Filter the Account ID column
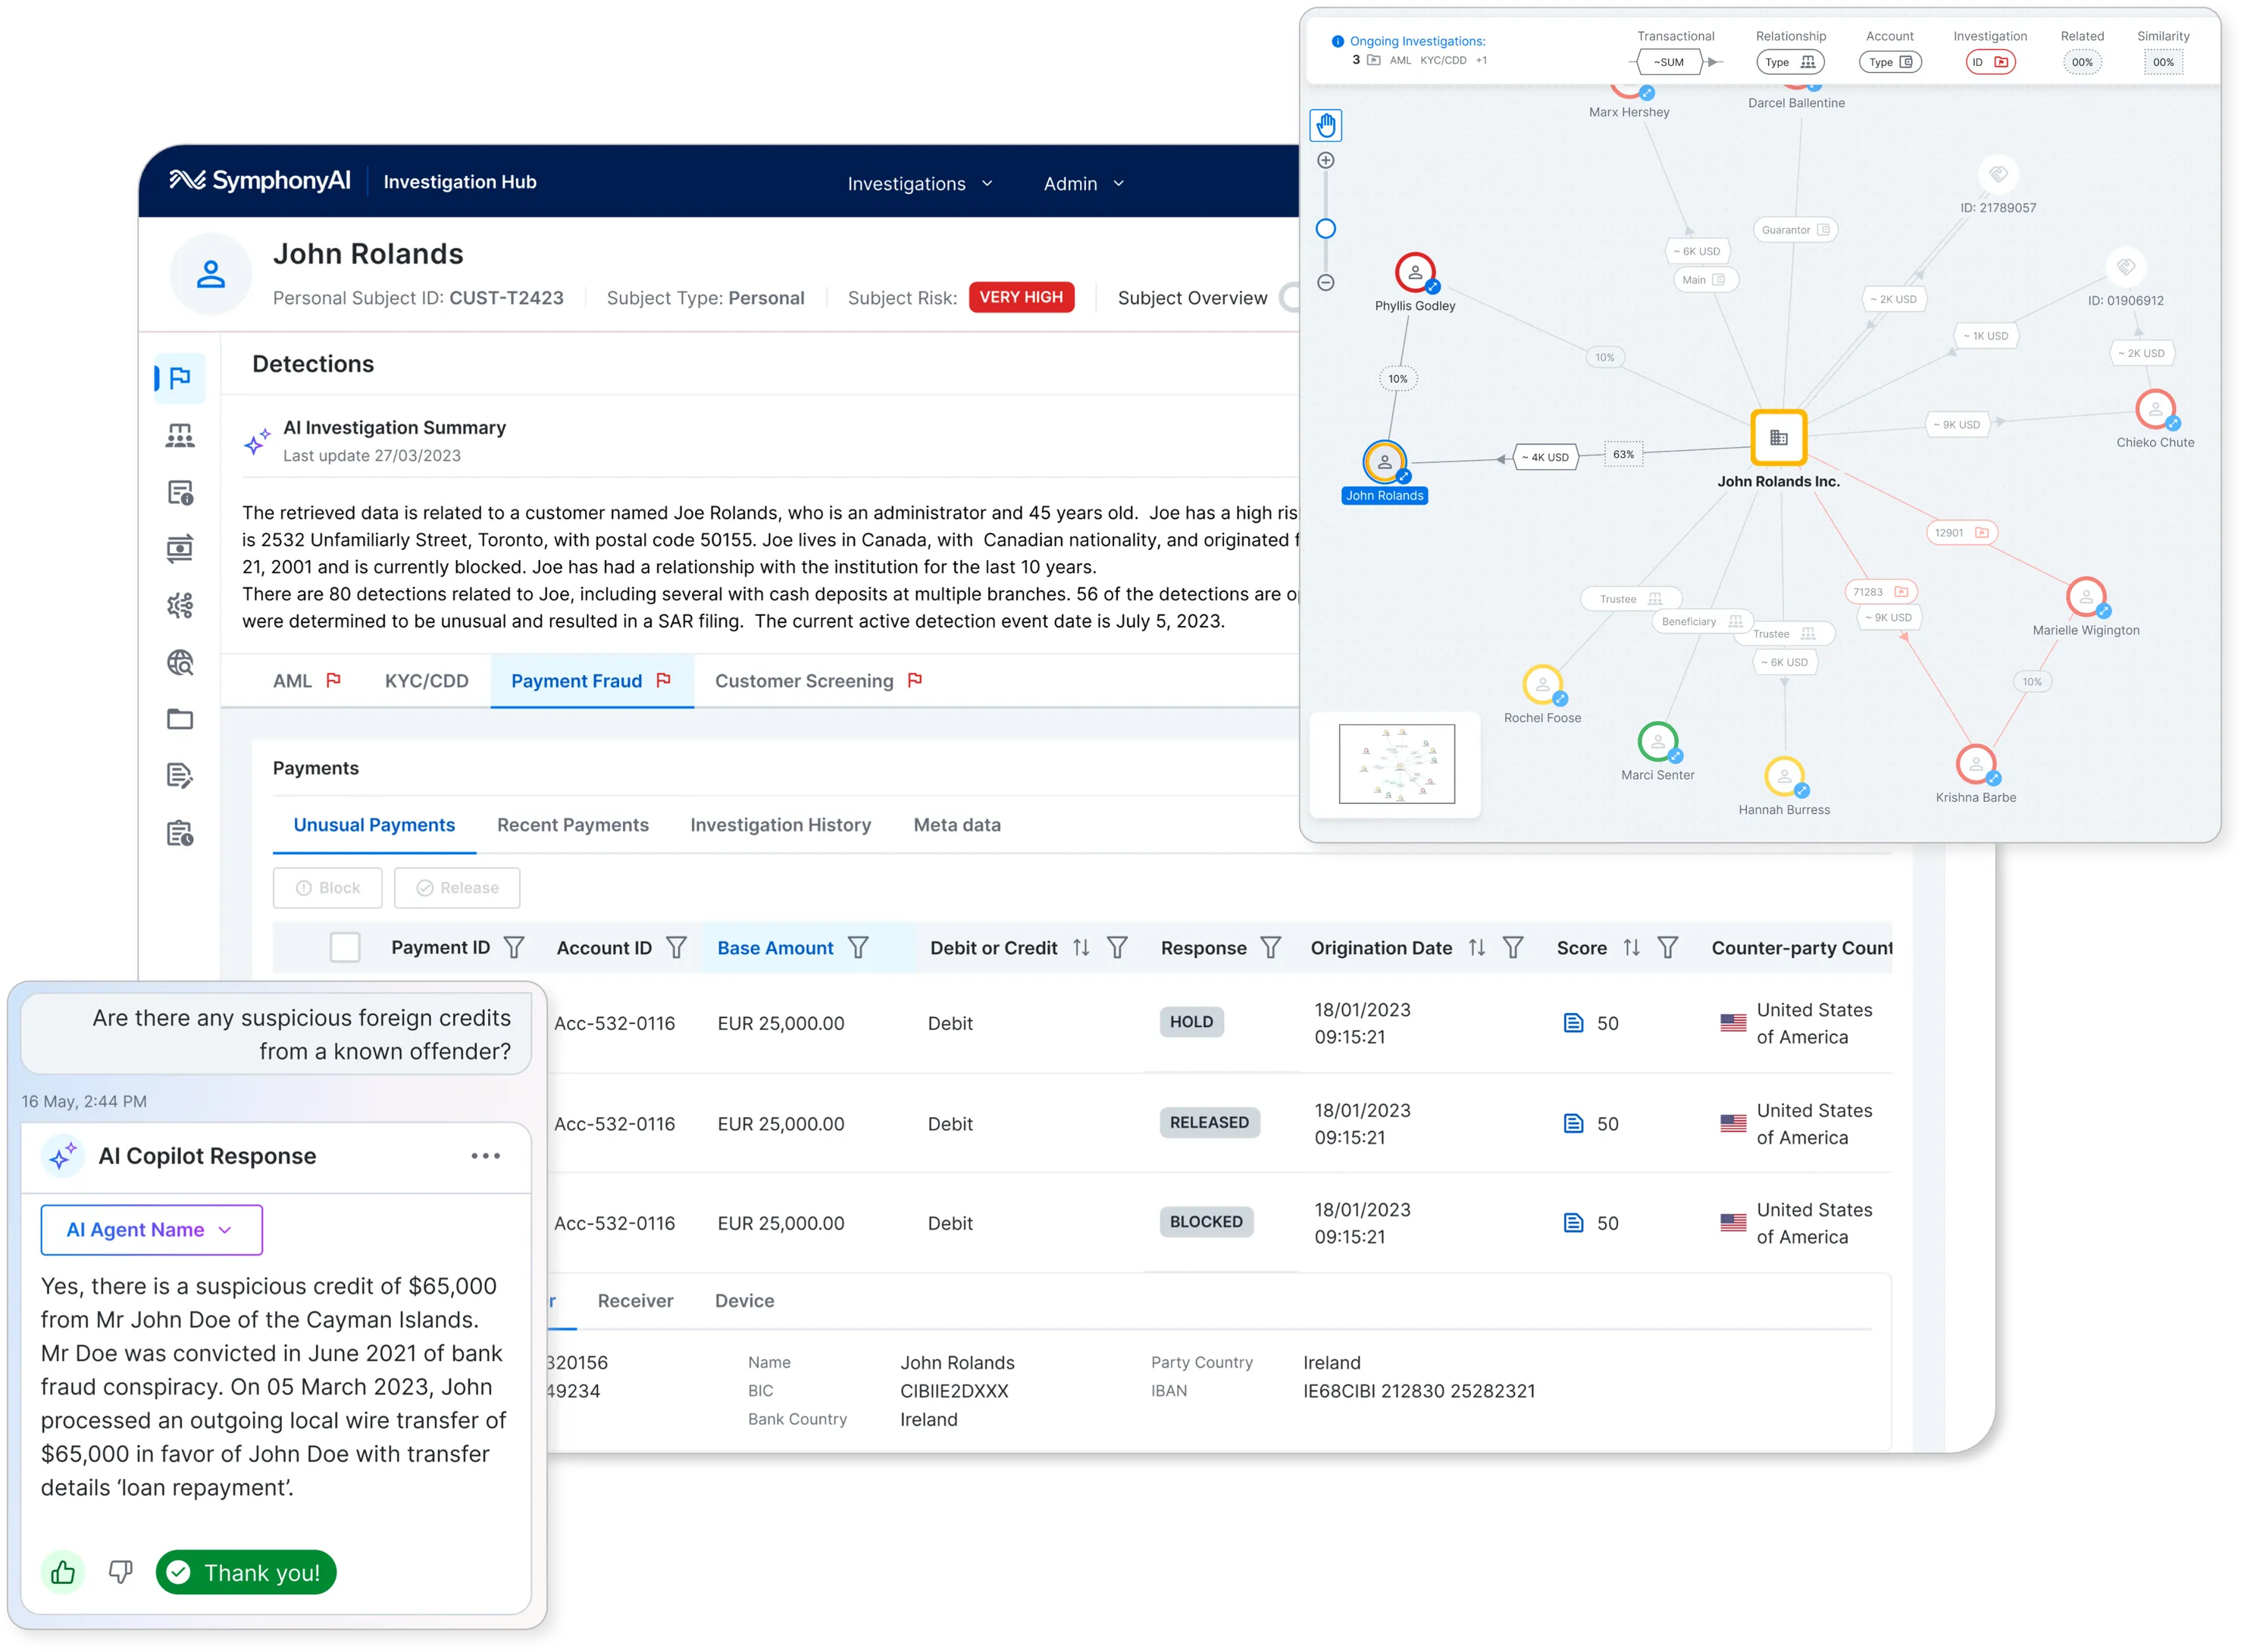Viewport: 2244px width, 1652px height. tap(676, 947)
